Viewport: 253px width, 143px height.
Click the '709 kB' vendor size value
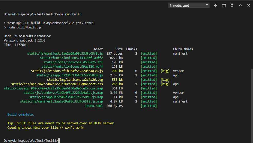pos(117,71)
